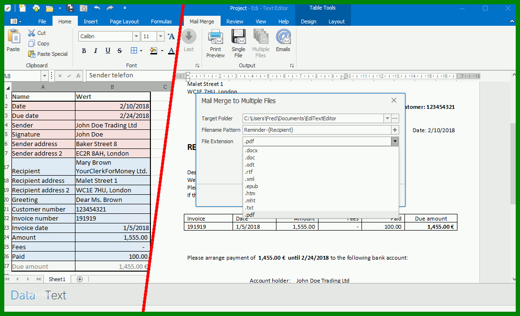Select .docx file extension option
The height and width of the screenshot is (316, 520).
(x=321, y=150)
